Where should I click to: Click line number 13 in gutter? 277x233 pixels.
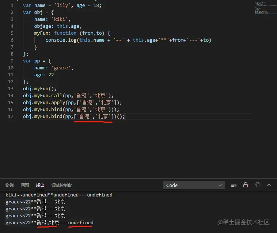(x=11, y=89)
